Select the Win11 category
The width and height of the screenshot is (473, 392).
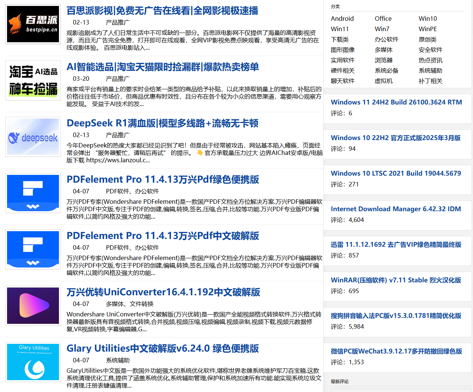340,29
